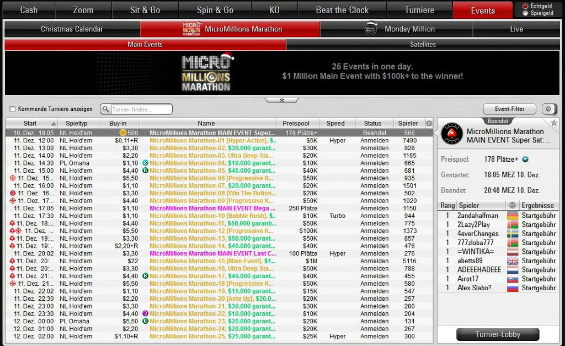The image size is (565, 346).
Task: Open the Events tab
Action: 483,10
